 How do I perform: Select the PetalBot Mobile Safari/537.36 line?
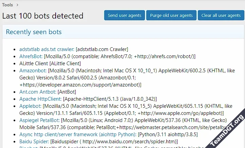click(x=122, y=127)
